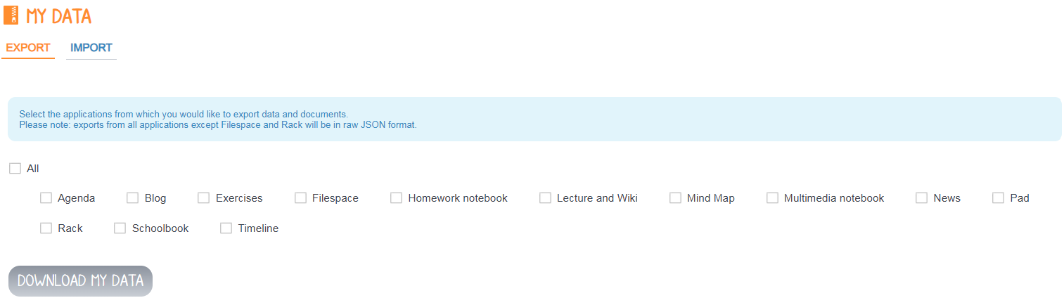The width and height of the screenshot is (1064, 298).
Task: Click the My Data page title
Action: (x=59, y=15)
